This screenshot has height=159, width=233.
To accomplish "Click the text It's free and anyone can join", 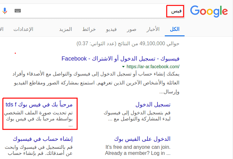I will tap(138, 147).
